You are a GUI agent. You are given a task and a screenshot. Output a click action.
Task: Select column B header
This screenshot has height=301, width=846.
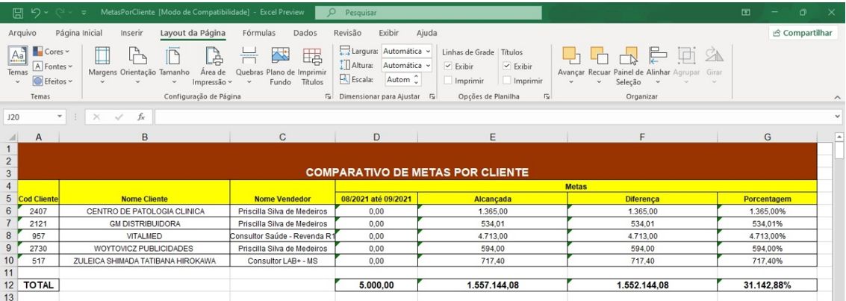point(145,137)
